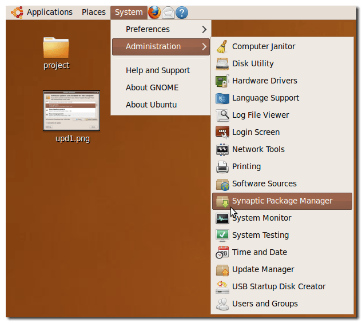Select Synaptic Package Manager menu entry
The image size is (362, 323).
pyautogui.click(x=282, y=201)
